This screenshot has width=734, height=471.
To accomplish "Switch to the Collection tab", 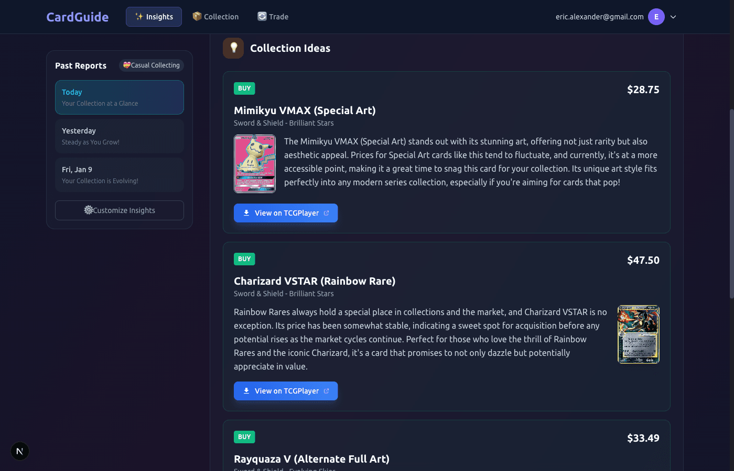I will (x=215, y=16).
